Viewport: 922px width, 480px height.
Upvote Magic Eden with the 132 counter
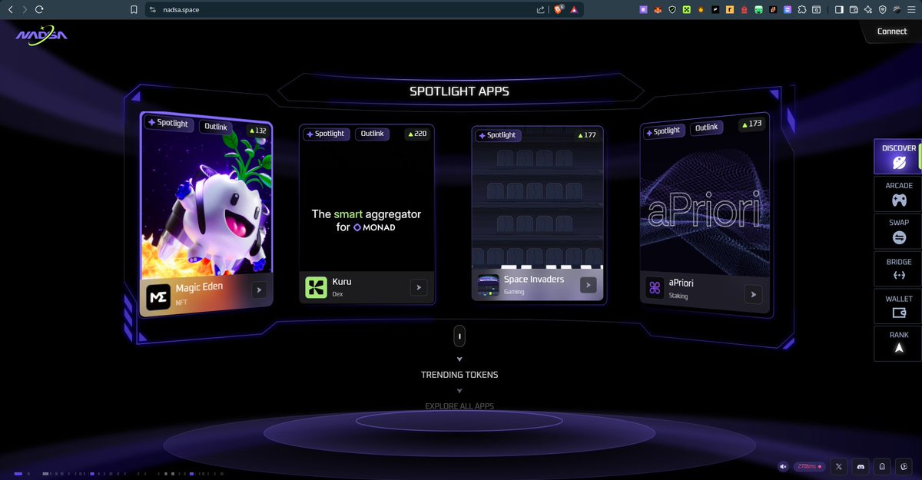click(257, 131)
